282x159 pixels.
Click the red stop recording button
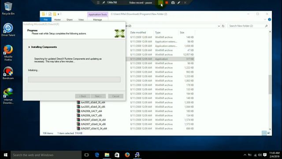coord(167,3)
